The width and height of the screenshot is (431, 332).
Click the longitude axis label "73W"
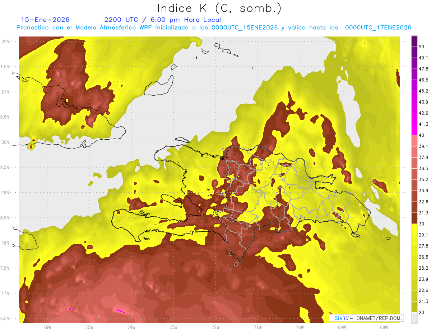click(173, 327)
